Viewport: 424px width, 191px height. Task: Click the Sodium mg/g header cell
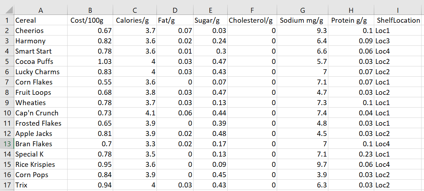pyautogui.click(x=303, y=20)
